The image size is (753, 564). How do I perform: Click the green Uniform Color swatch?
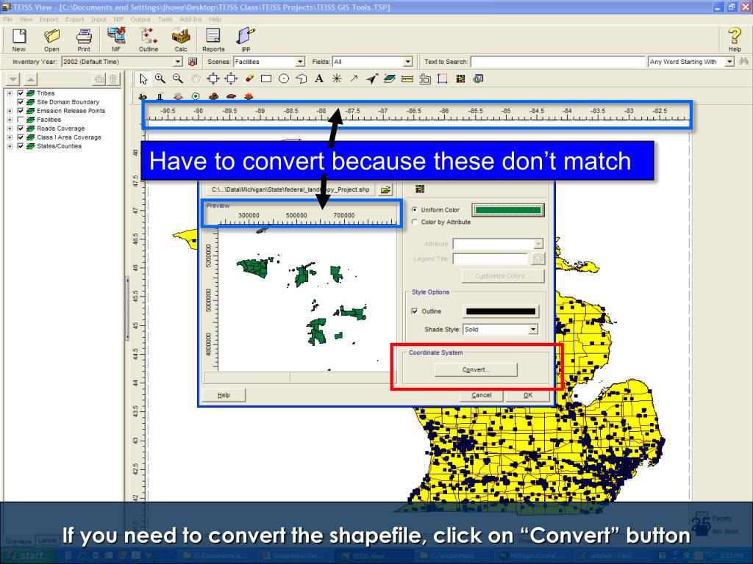click(508, 210)
